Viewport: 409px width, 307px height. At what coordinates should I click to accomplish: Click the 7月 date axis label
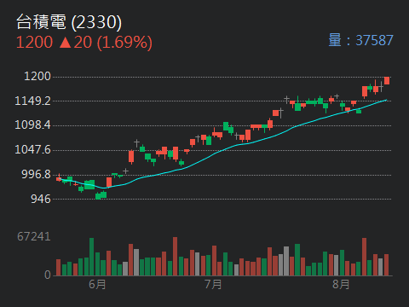click(x=213, y=285)
